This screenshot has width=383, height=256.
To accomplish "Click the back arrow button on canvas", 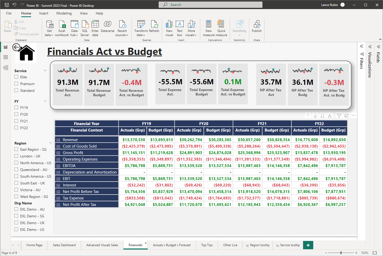I will [x=16, y=47].
